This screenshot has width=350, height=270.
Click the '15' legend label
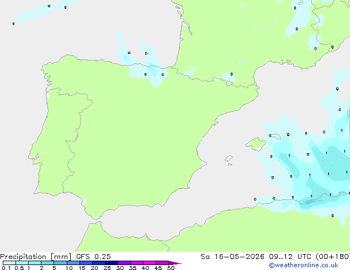(82, 268)
